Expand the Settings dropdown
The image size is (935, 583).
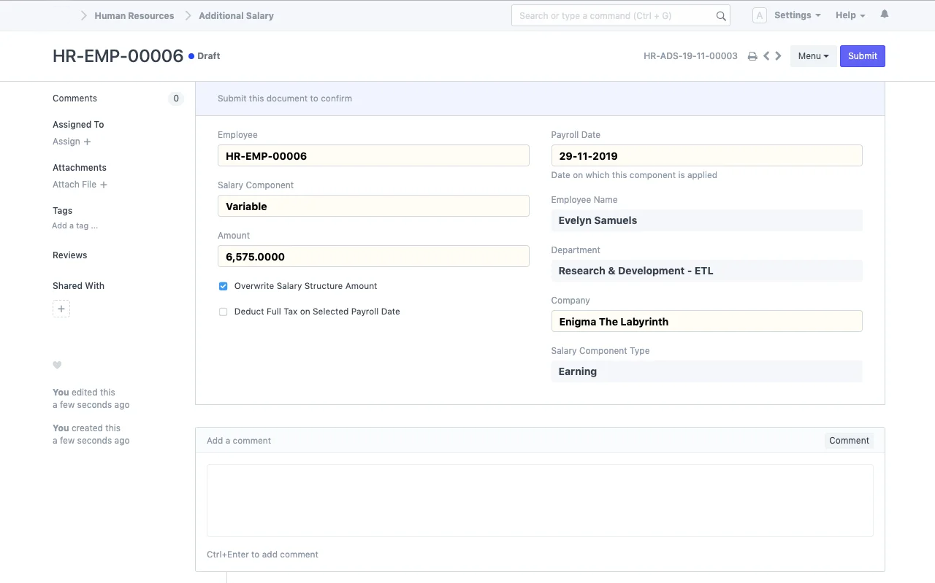click(x=796, y=15)
